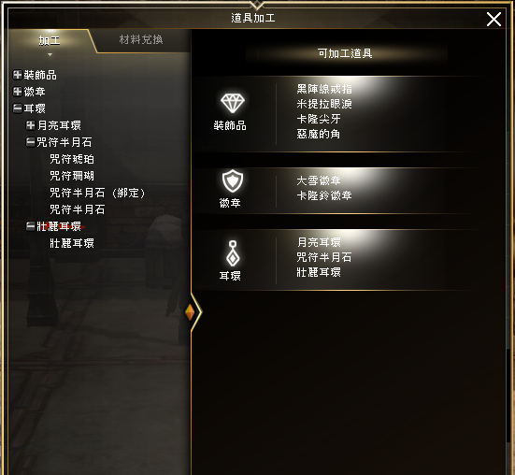Collapse the 耳環 tree node
515x475 pixels.
[18, 108]
